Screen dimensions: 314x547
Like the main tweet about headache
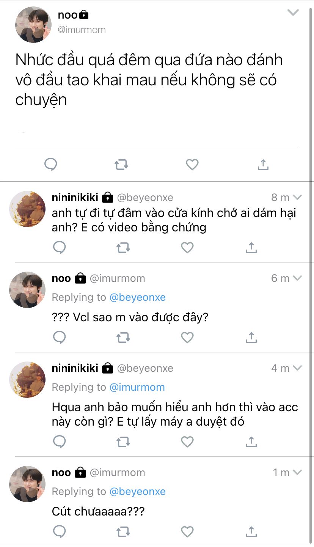tap(192, 165)
